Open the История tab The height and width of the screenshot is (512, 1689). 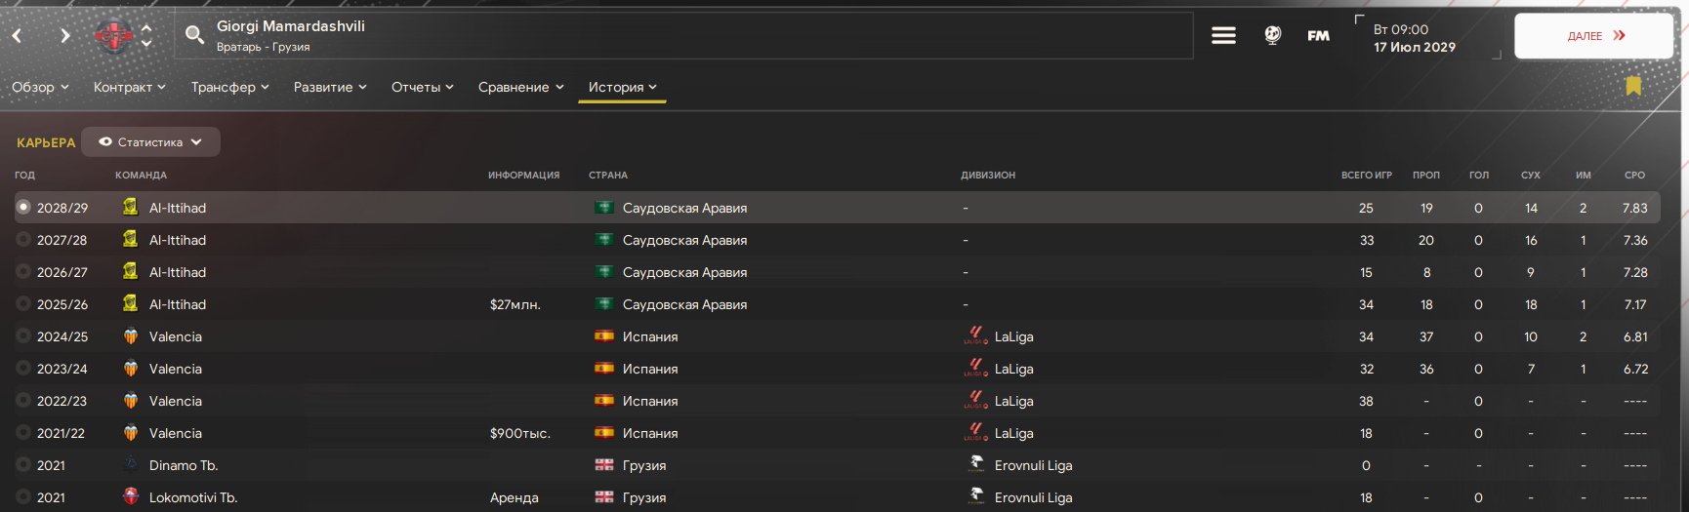[x=622, y=87]
